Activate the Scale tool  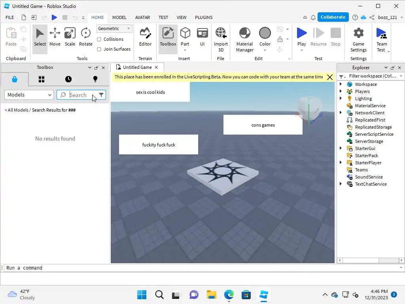click(x=70, y=37)
